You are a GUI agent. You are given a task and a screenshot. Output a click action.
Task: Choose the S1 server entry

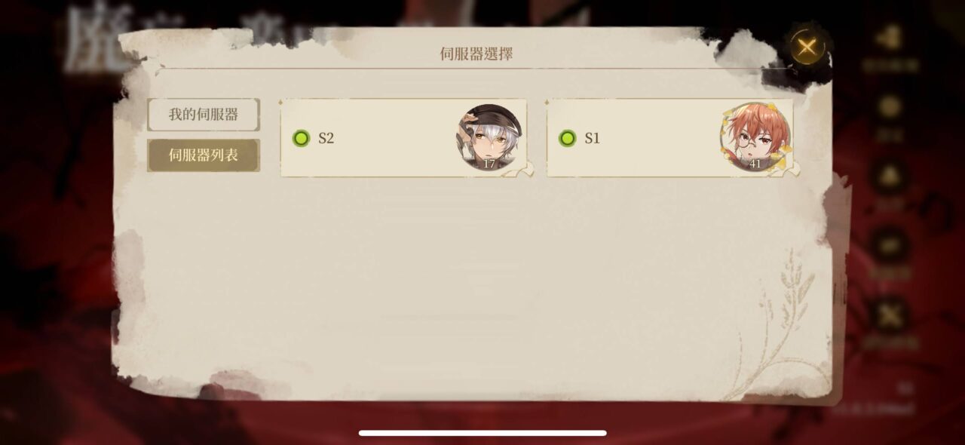pyautogui.click(x=669, y=138)
